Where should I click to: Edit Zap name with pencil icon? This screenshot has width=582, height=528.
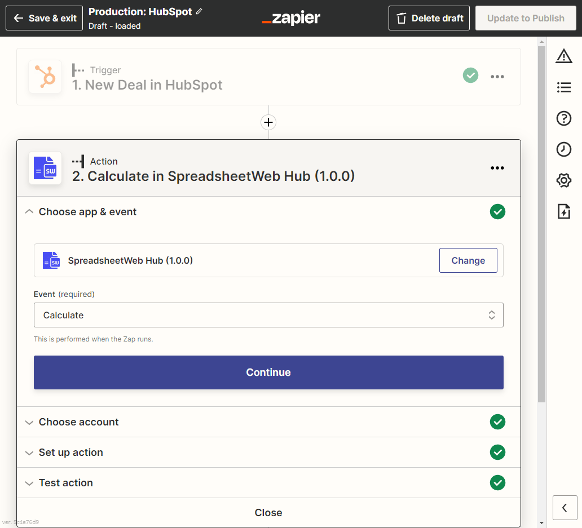pyautogui.click(x=199, y=11)
